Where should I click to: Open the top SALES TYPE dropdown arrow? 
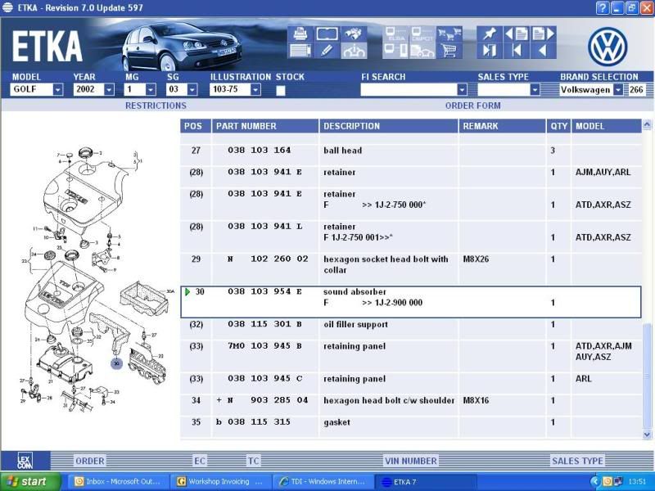pos(535,89)
